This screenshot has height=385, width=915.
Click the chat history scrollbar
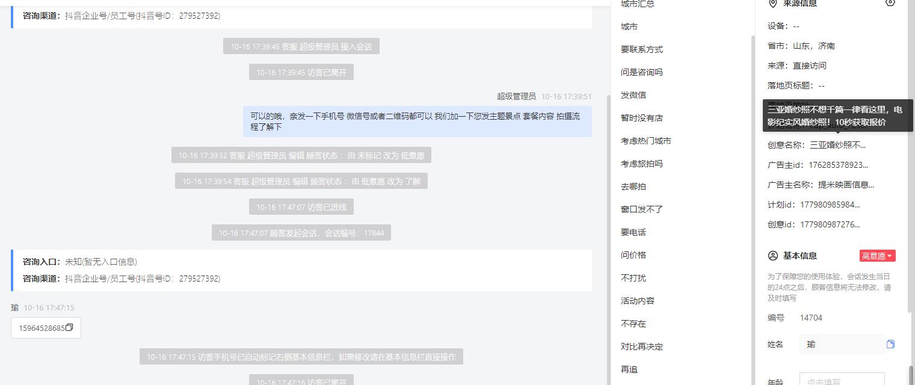(x=608, y=241)
